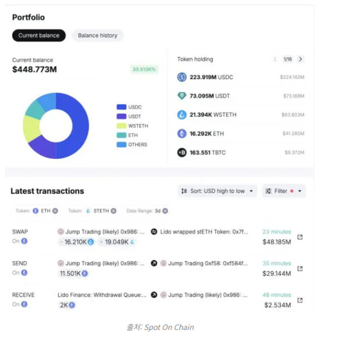Go to previous token holding page
This screenshot has height=341, width=349.
tap(275, 59)
